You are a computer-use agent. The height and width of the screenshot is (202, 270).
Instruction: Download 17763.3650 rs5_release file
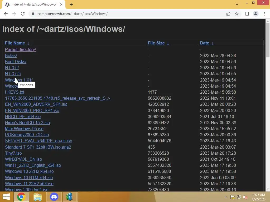coord(58,98)
